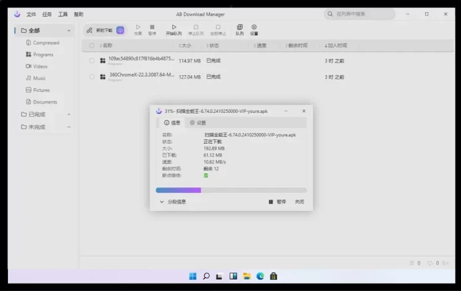Click the stop all icon

pos(218,27)
